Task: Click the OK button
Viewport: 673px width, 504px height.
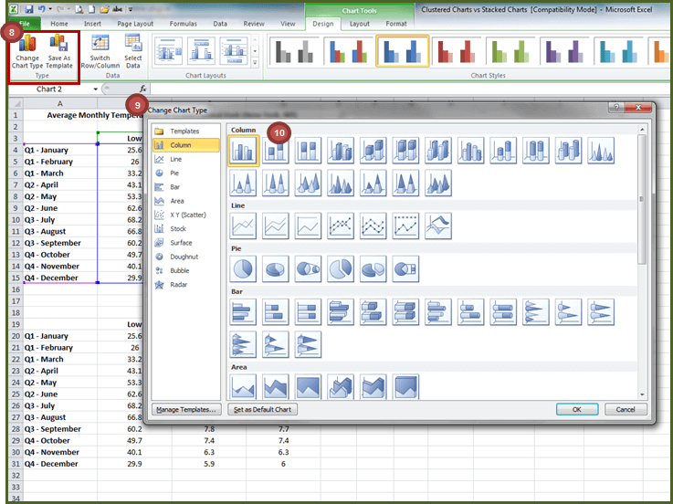Action: 577,409
